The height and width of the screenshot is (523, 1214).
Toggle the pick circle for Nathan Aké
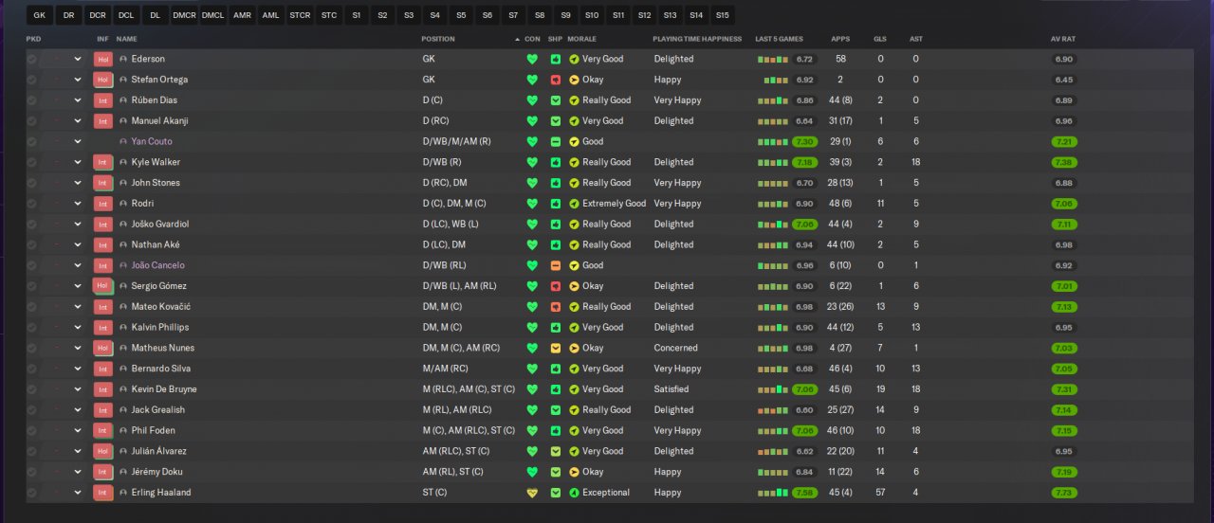32,244
